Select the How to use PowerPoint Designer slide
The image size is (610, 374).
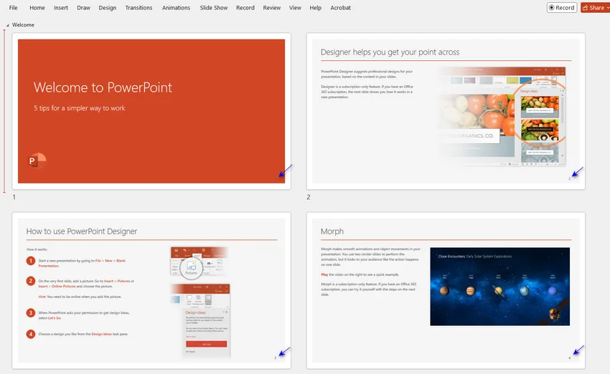click(x=151, y=290)
